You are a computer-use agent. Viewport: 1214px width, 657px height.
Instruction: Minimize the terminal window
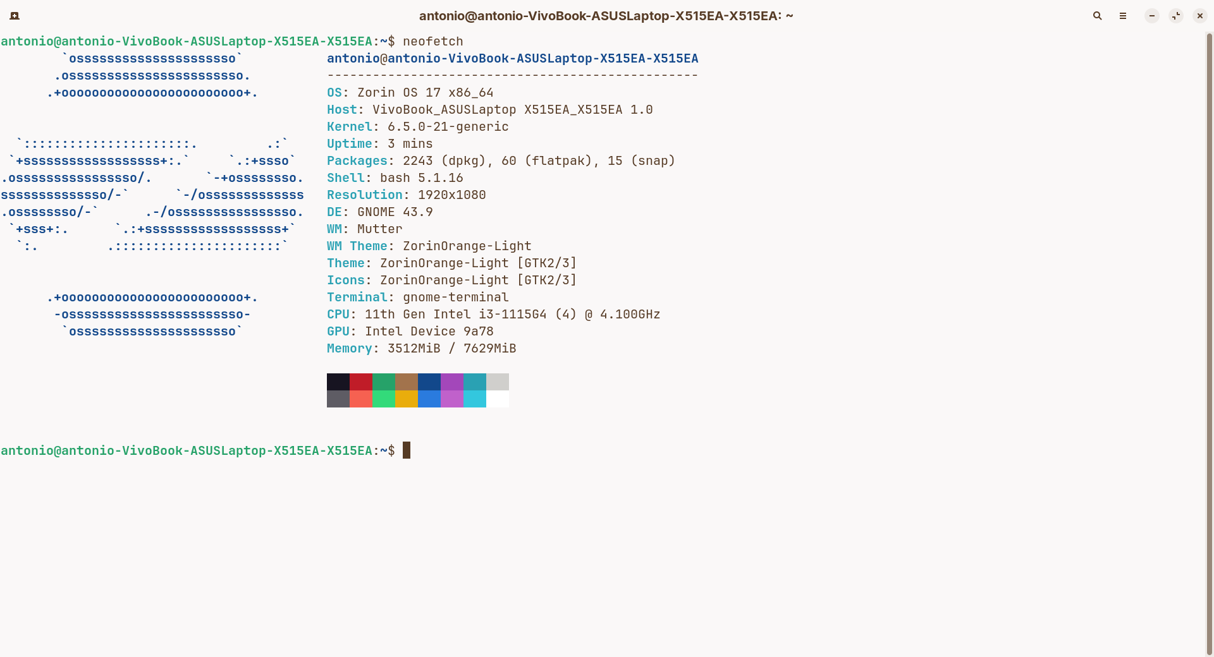click(x=1152, y=16)
